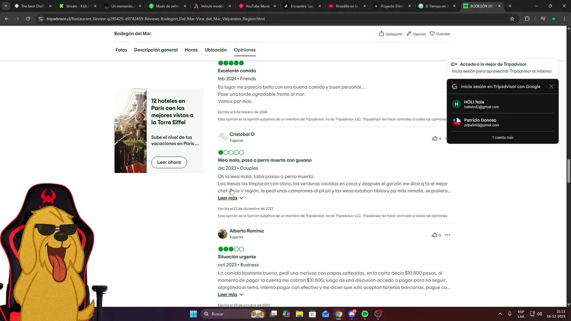
Task: Click the Paris hotels ad image
Action: (x=130, y=131)
